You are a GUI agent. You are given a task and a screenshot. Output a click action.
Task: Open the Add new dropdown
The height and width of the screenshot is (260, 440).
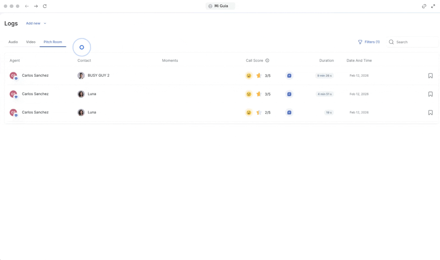36,23
